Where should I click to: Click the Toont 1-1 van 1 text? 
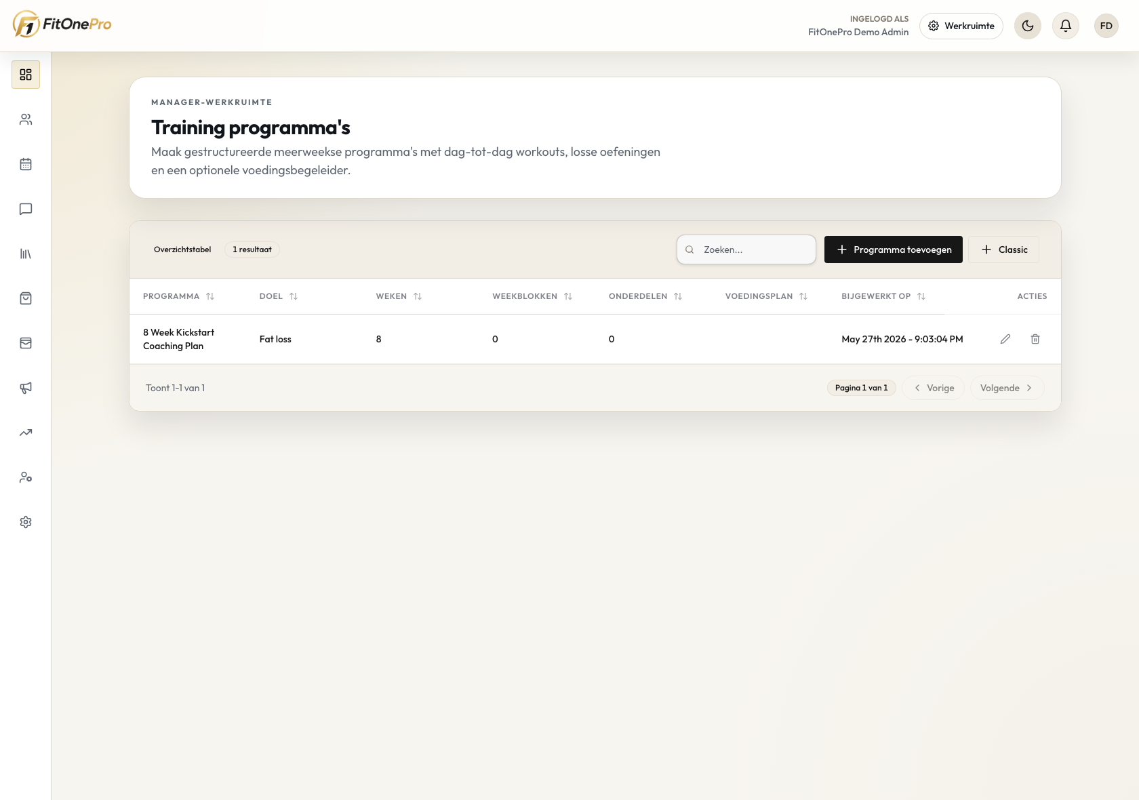(175, 388)
